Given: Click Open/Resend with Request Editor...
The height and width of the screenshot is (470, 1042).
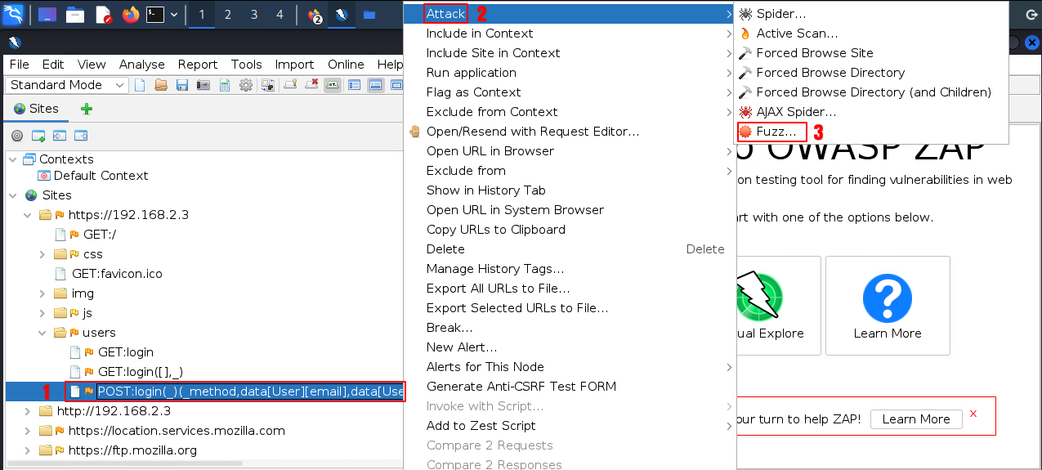Looking at the screenshot, I should [x=532, y=132].
